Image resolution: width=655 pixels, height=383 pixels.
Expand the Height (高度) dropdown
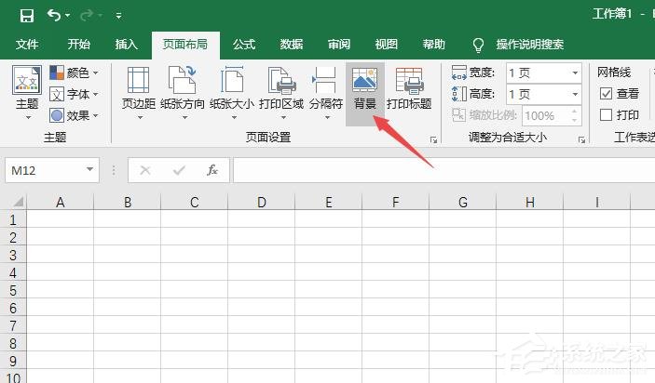[575, 94]
